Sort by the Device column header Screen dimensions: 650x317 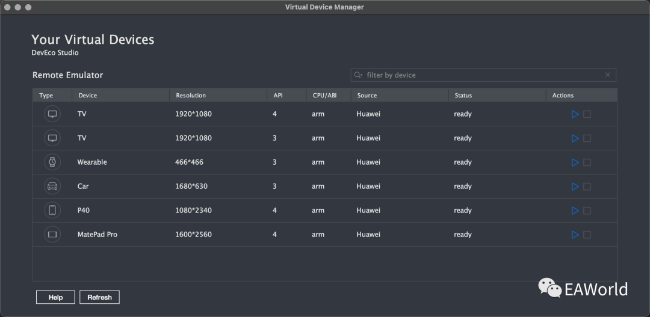coord(120,95)
